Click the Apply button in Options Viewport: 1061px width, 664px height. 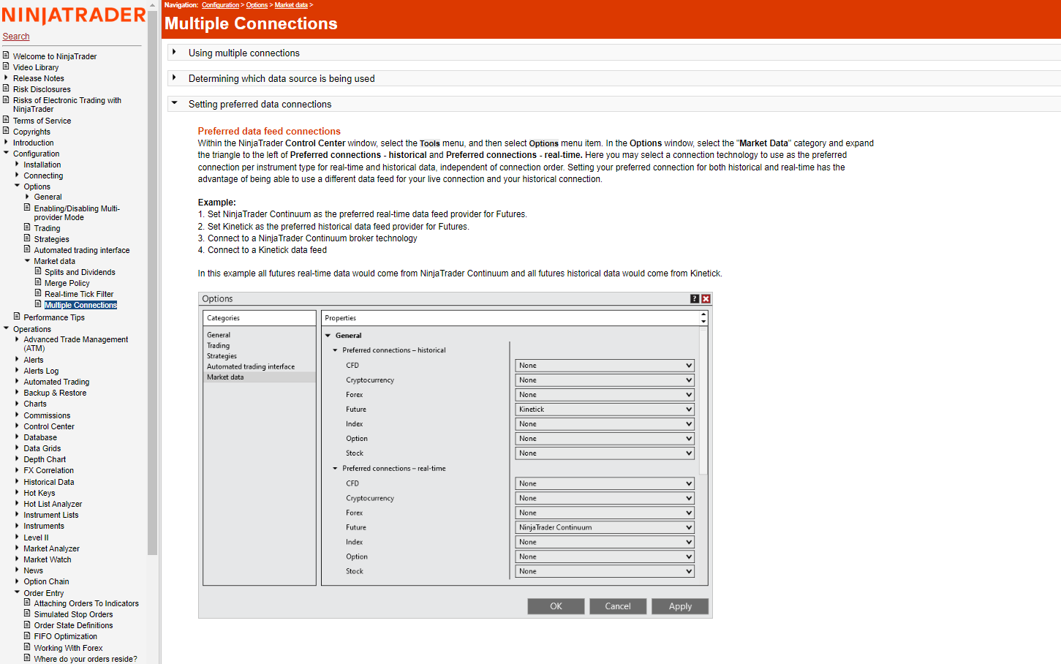pyautogui.click(x=680, y=606)
